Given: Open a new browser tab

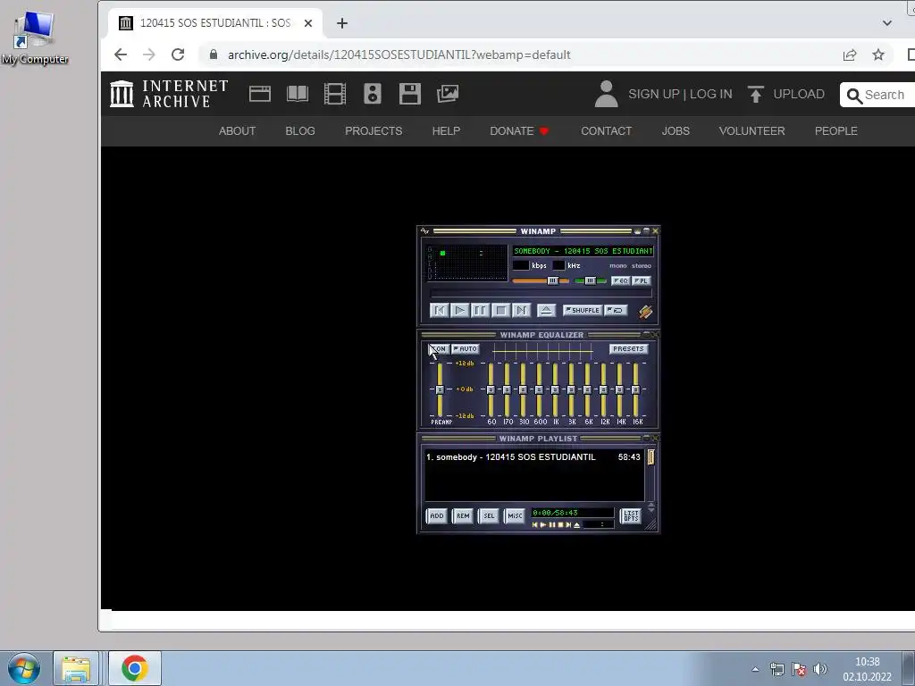Looking at the screenshot, I should coord(342,23).
